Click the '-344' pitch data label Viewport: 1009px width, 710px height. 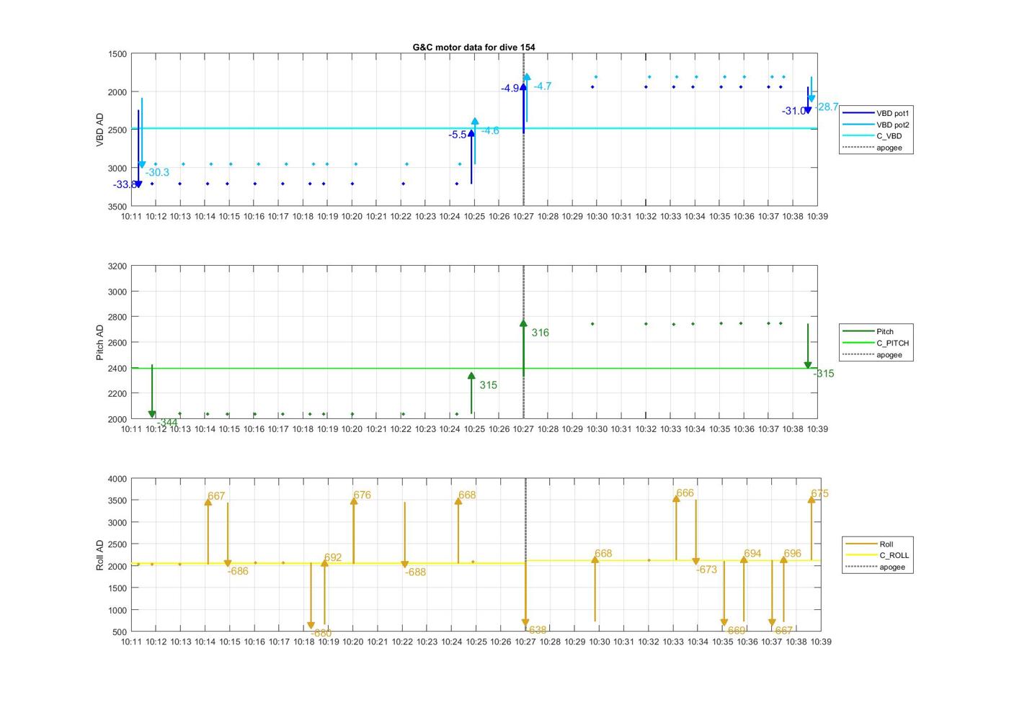coord(167,423)
